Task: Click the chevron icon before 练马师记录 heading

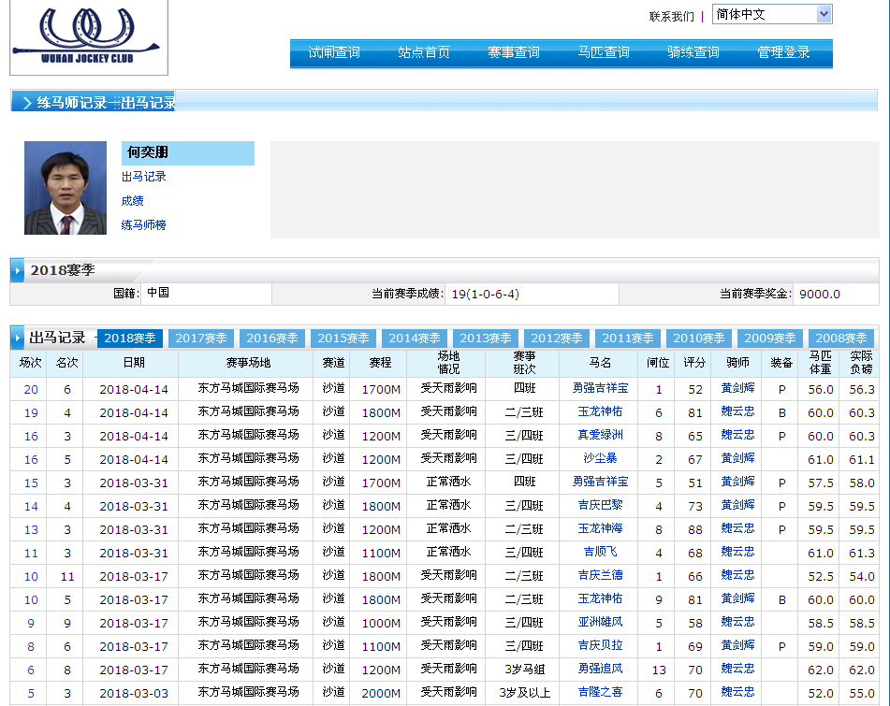Action: click(x=26, y=103)
